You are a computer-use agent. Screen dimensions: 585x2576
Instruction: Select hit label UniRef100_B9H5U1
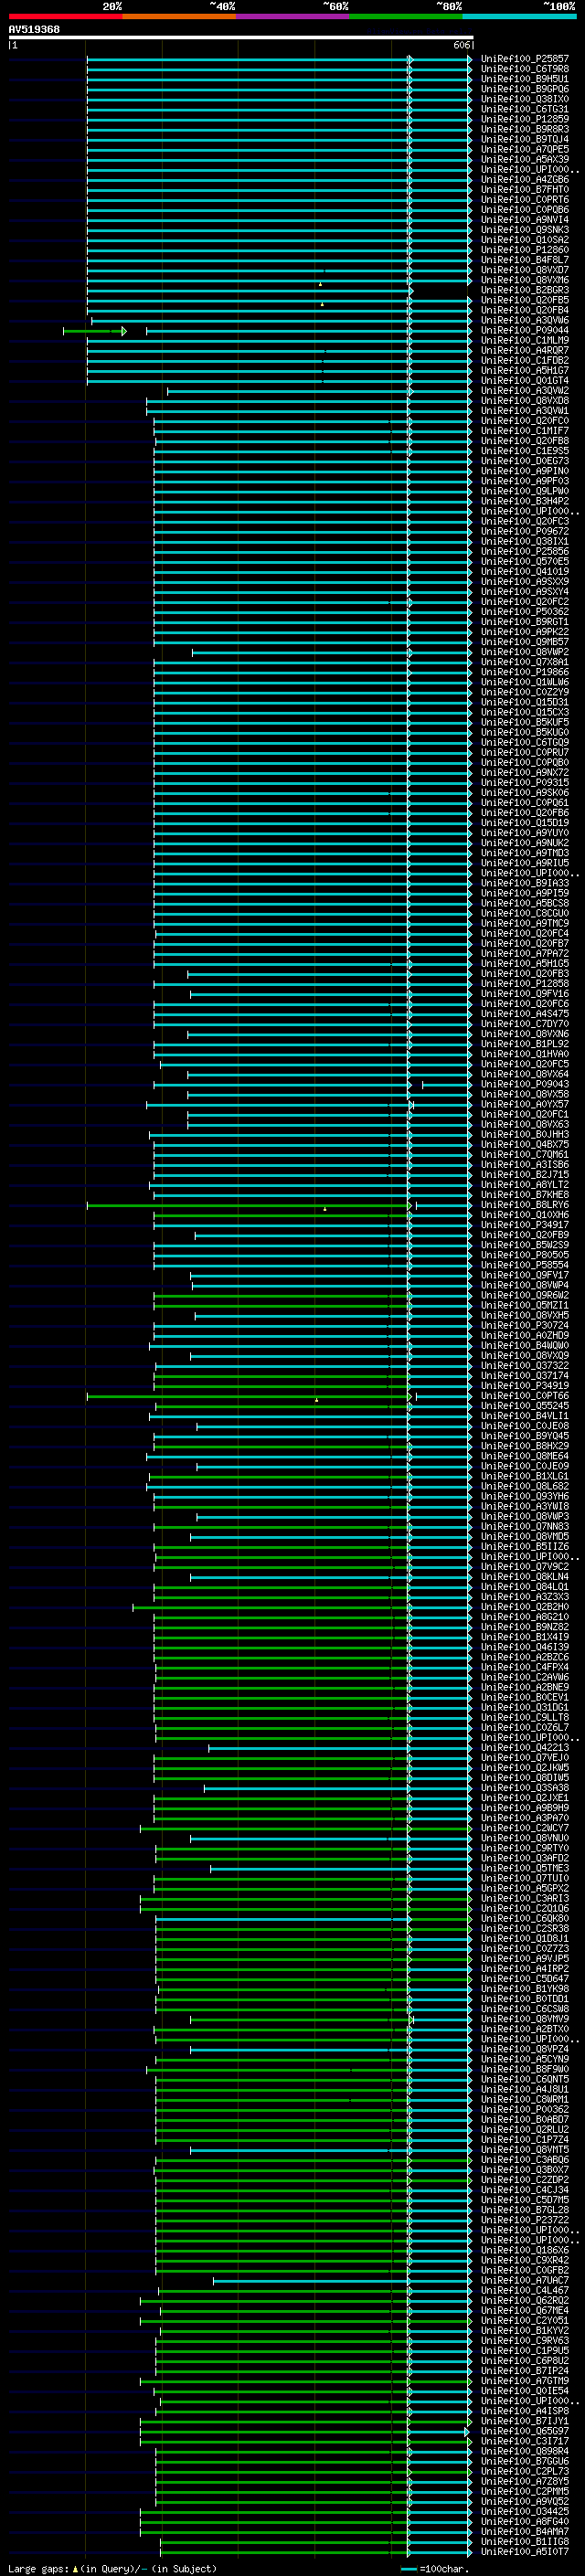click(524, 79)
